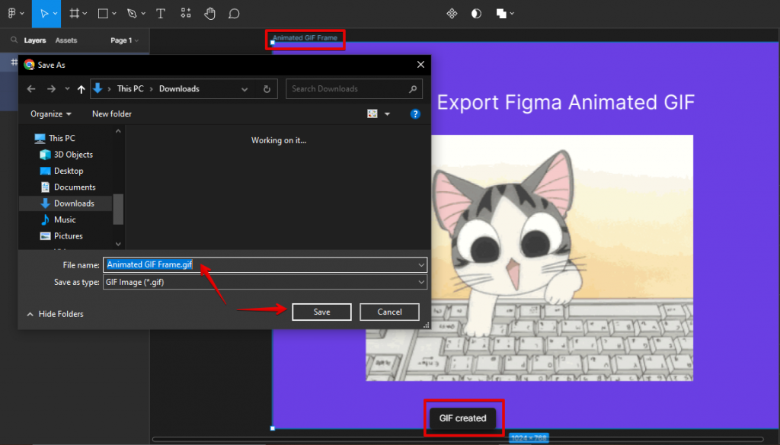Select 3D Objects folder
780x445 pixels.
click(67, 155)
